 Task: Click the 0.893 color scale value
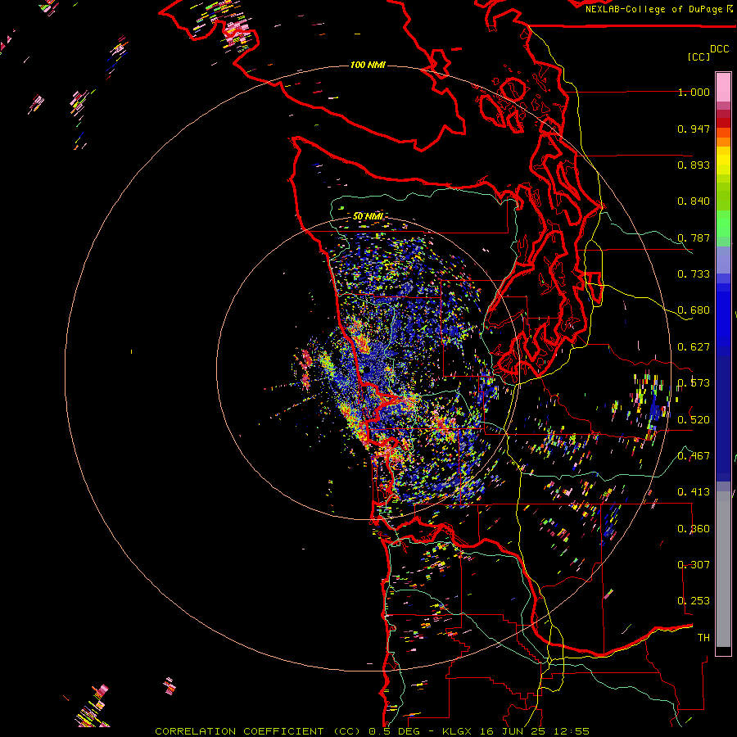pyautogui.click(x=694, y=165)
